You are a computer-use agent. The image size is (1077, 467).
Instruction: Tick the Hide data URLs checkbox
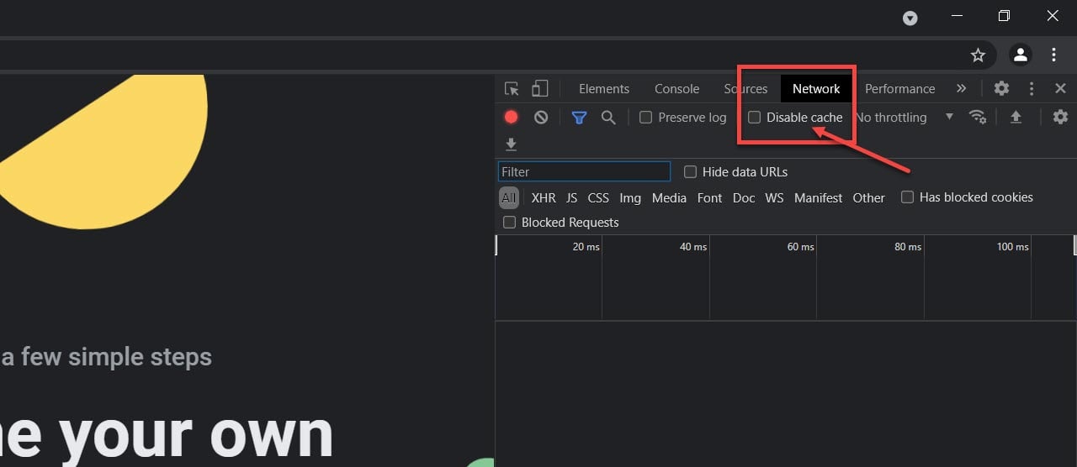690,172
